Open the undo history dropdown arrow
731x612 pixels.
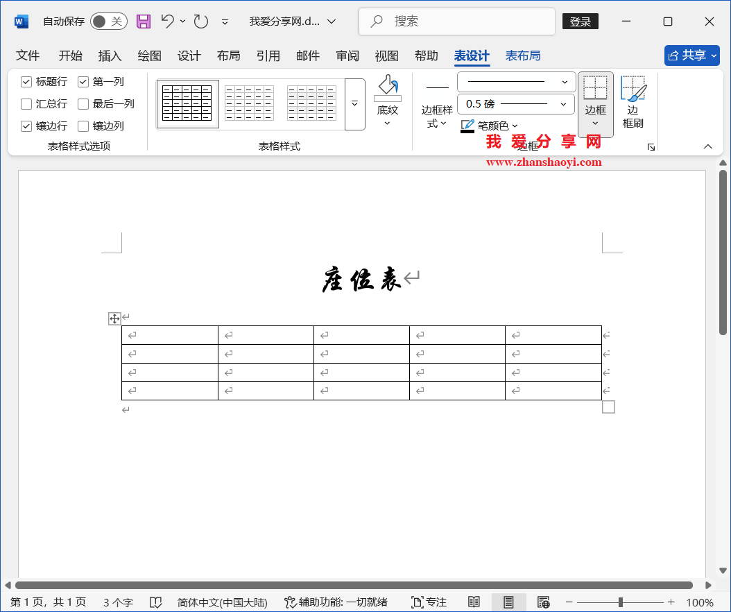[183, 22]
